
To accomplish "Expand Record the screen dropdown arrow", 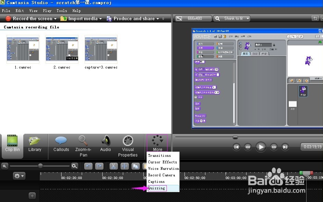I will point(55,19).
